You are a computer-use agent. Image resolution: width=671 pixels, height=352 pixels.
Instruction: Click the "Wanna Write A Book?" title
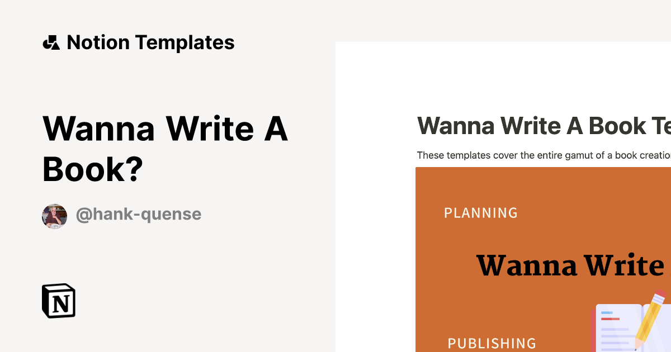(165, 148)
